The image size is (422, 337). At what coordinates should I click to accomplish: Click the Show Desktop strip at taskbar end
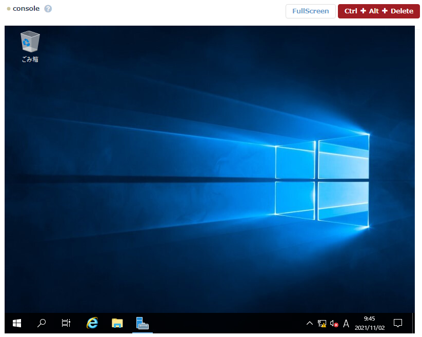[413, 323]
